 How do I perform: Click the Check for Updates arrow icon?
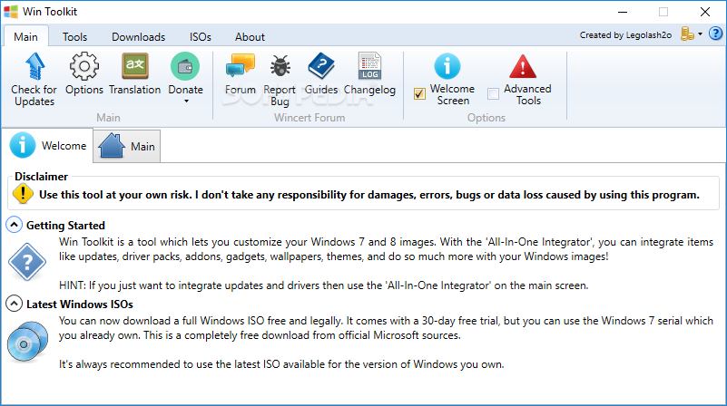(x=34, y=66)
